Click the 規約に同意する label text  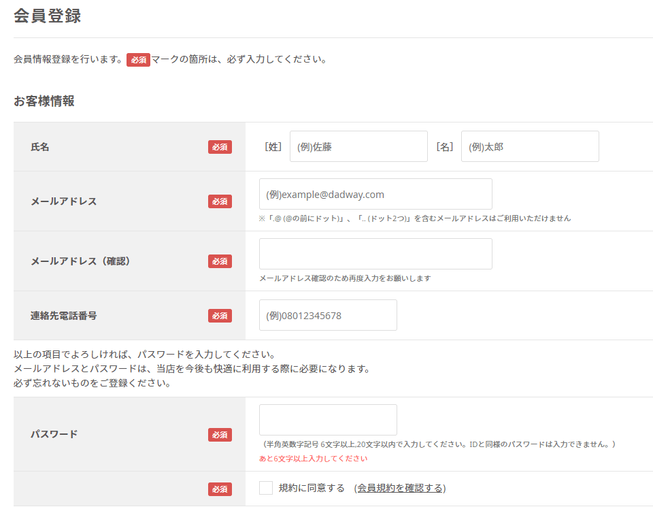pyautogui.click(x=312, y=488)
